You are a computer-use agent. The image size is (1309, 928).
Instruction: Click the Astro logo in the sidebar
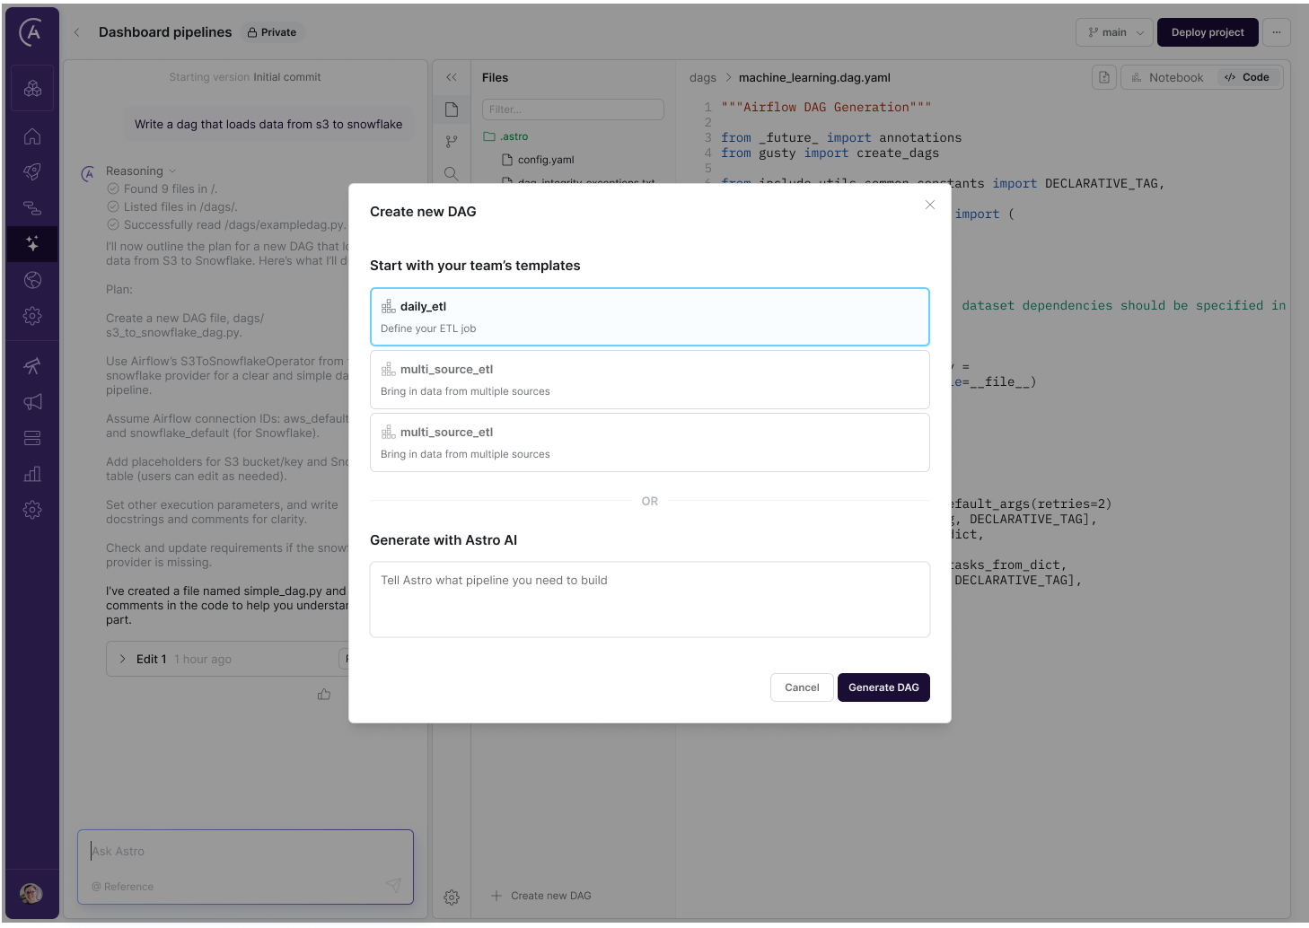point(31,33)
